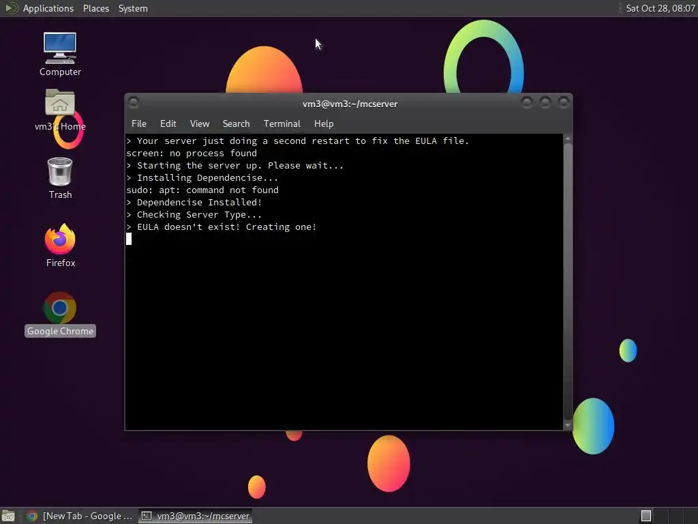Open the terminal Search menu

[x=236, y=124]
